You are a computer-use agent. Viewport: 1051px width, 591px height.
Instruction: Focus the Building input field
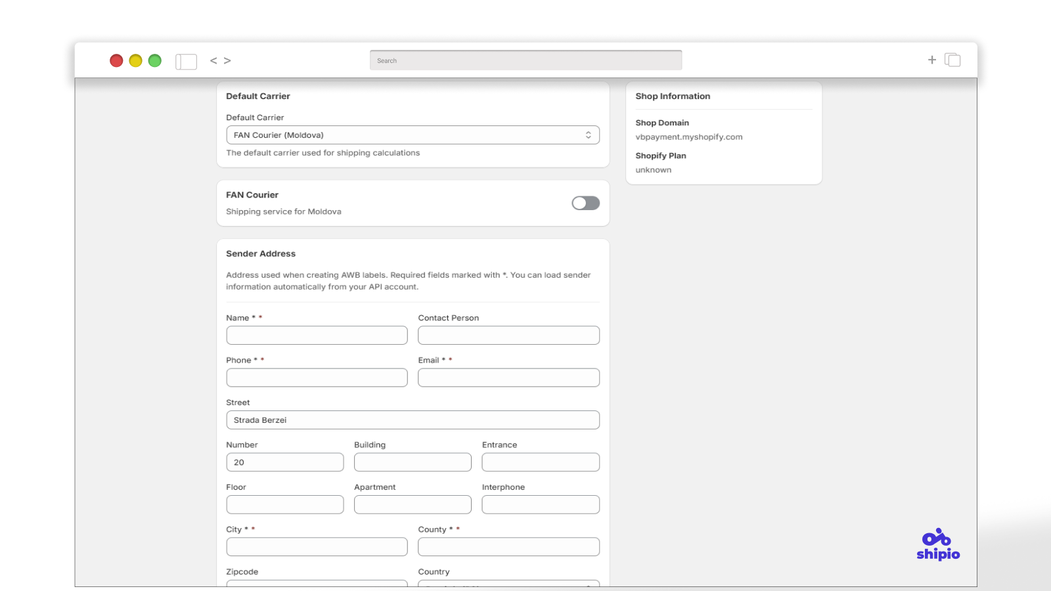413,462
